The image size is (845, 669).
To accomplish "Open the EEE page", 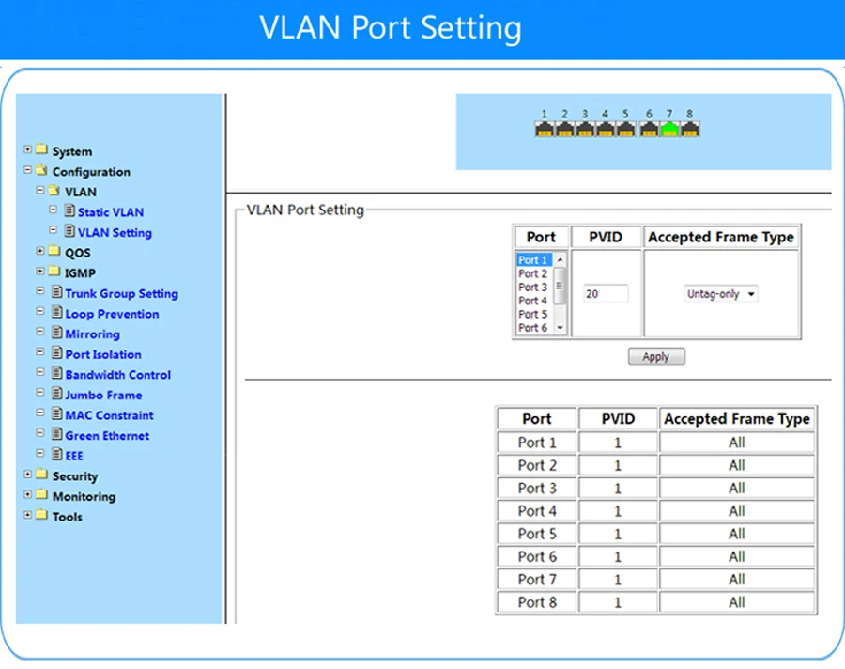I will pyautogui.click(x=74, y=457).
